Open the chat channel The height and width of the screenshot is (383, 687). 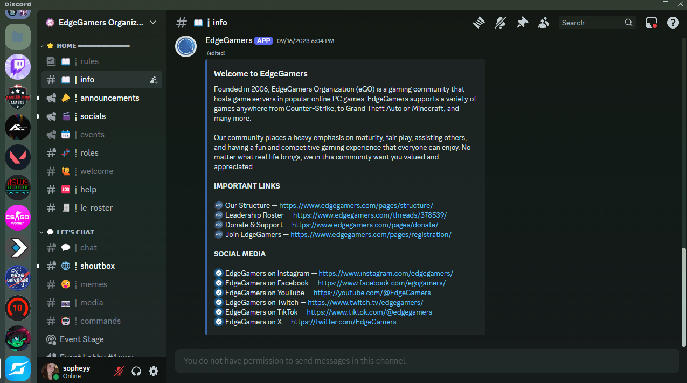[102, 248]
